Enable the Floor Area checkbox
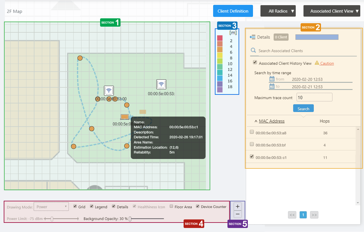The height and width of the screenshot is (232, 364). [x=171, y=206]
